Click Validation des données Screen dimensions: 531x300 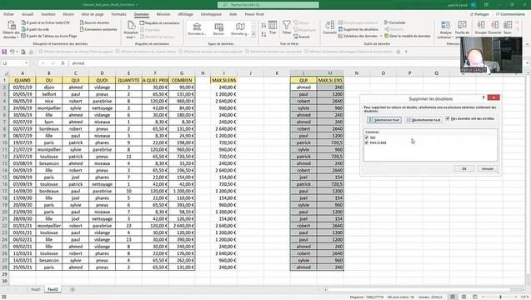click(358, 36)
